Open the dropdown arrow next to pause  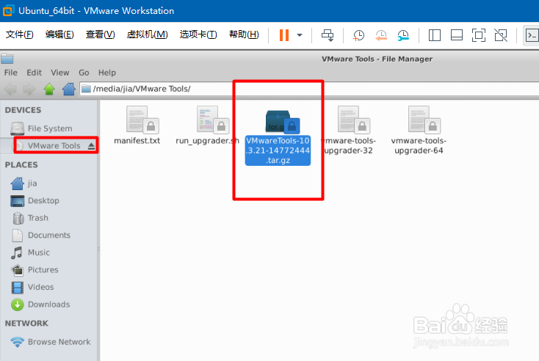[300, 35]
